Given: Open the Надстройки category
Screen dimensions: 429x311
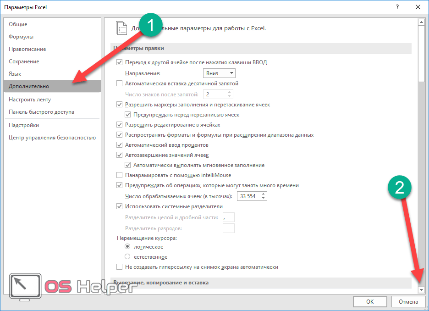Looking at the screenshot, I should click(52, 125).
